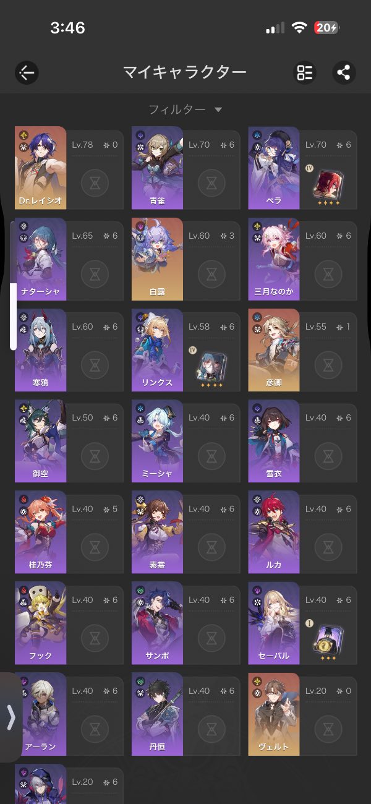Select ペラ's equipped light cone icon

click(327, 184)
